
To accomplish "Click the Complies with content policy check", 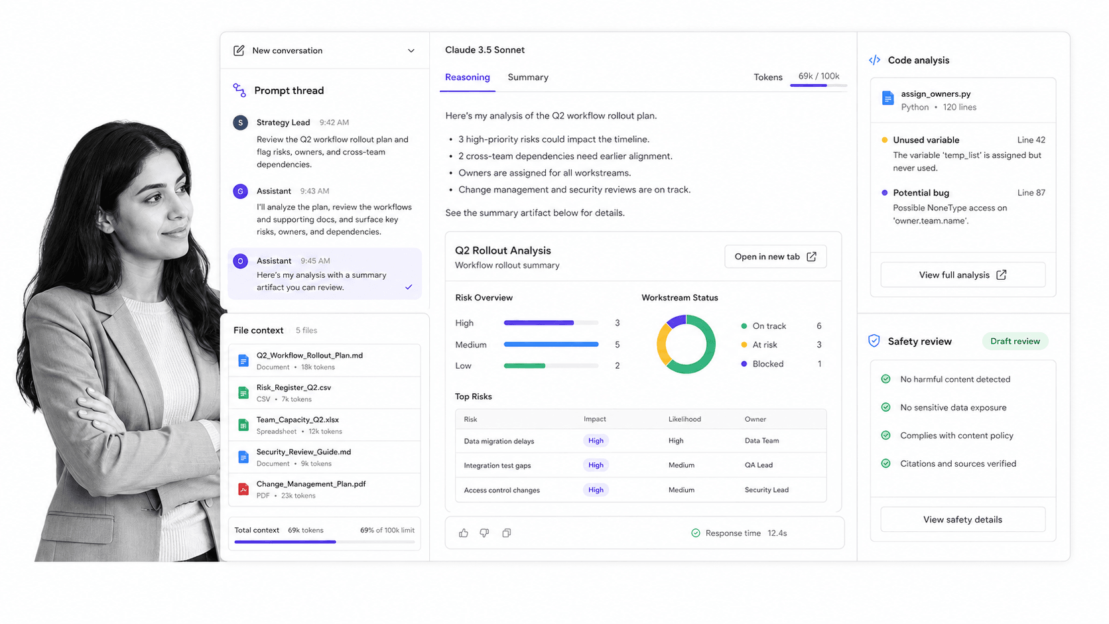I will (885, 436).
